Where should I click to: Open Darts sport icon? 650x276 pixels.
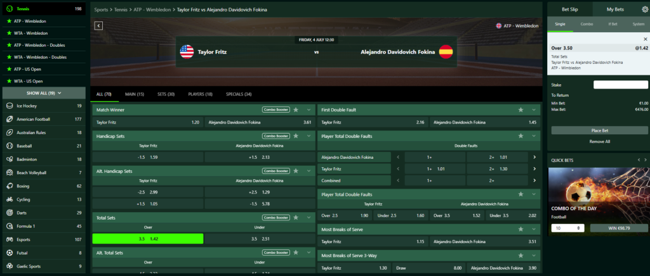click(10, 213)
